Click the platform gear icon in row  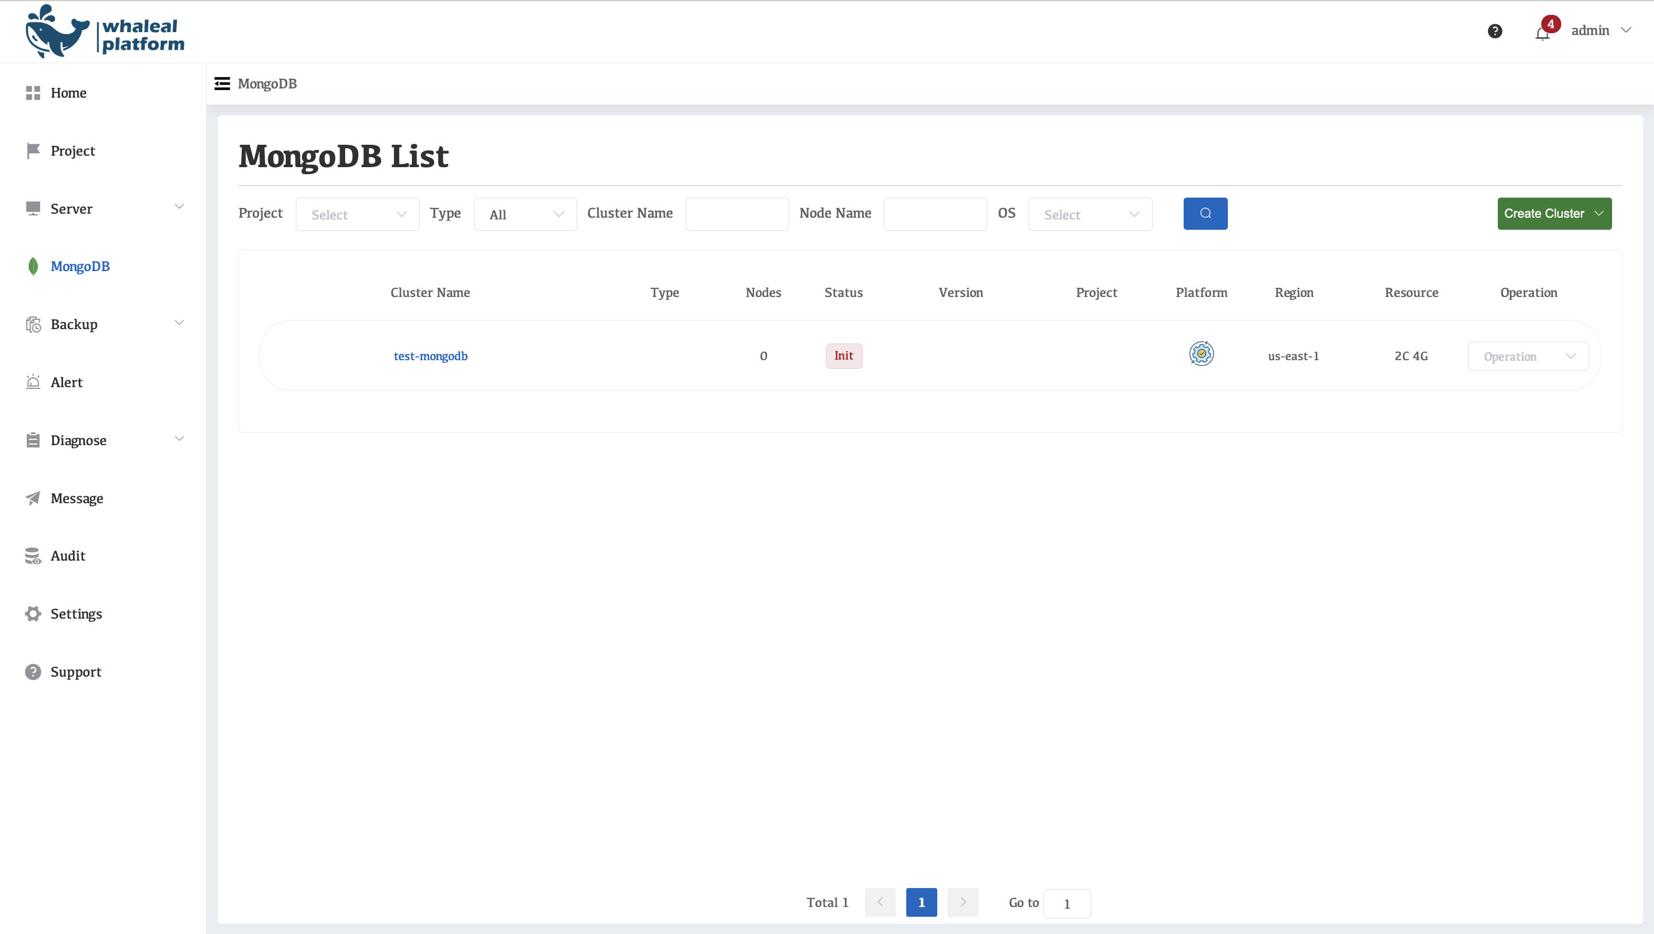click(x=1201, y=354)
